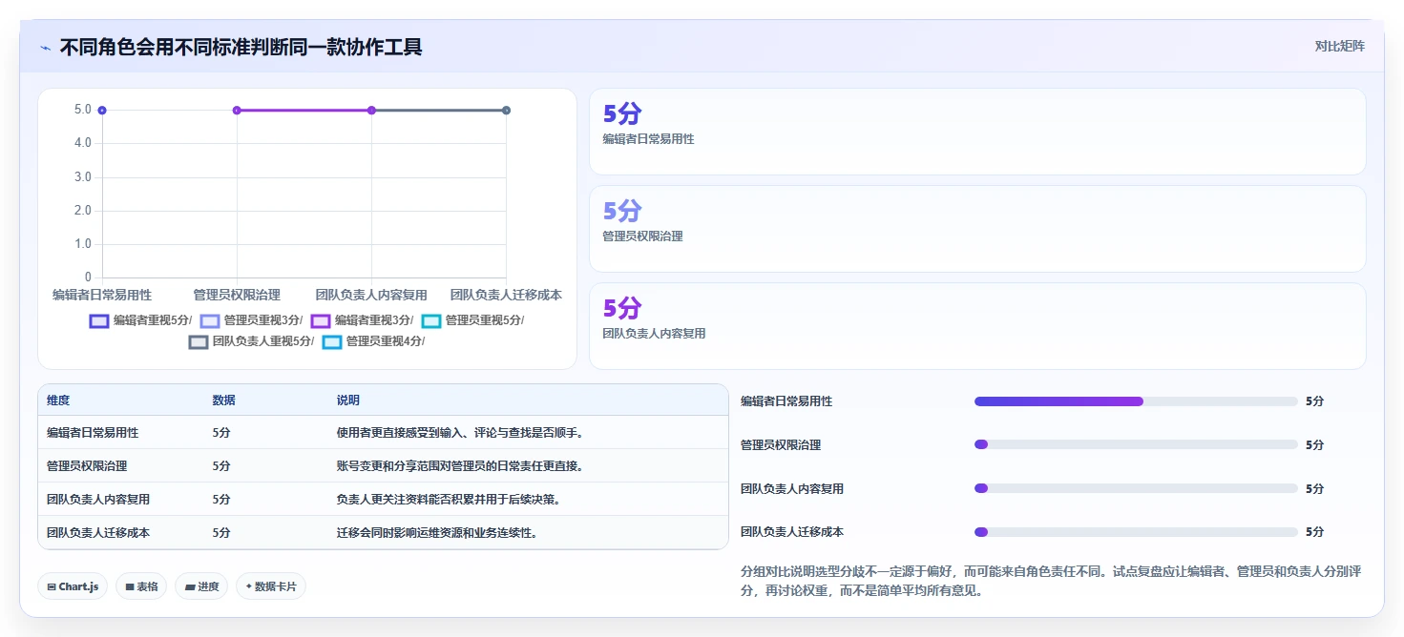Click the 5.0 y-axis label
Screen dimensions: 1404x637
point(83,110)
